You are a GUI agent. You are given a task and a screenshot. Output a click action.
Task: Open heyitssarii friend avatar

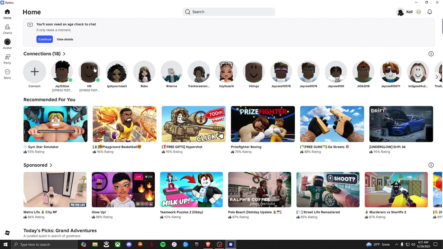[226, 72]
